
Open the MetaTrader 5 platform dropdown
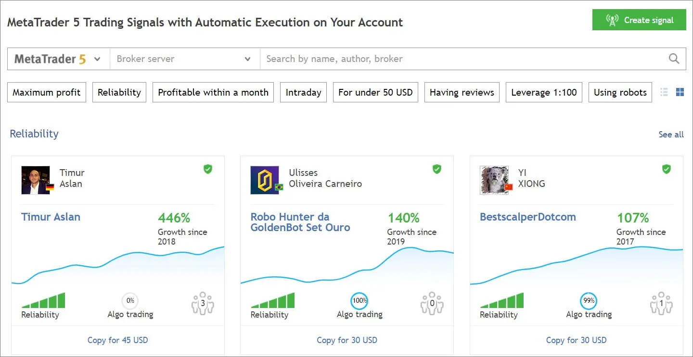coord(57,58)
